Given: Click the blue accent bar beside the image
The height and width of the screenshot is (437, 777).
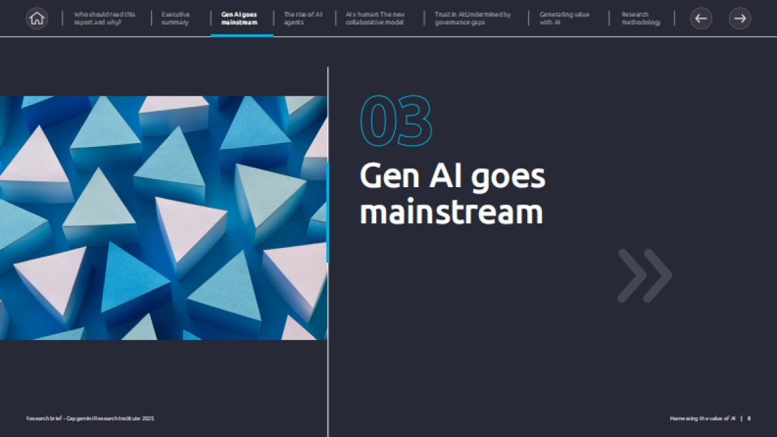Looking at the screenshot, I should 328,212.
